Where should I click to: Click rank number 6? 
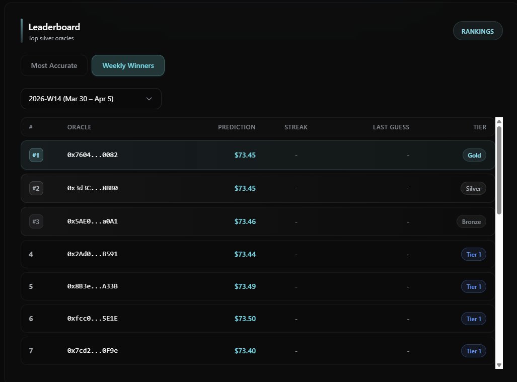tap(31, 319)
